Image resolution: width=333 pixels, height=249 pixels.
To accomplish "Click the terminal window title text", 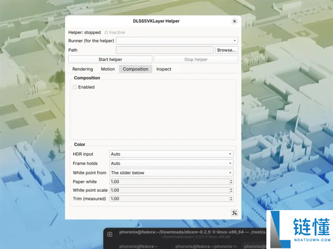I will tap(192, 232).
